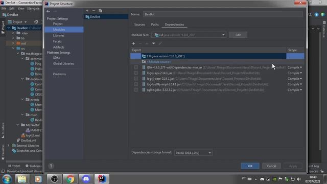Toggle export checkbox for log4j-api-2.14.1.jar
The image size is (327, 184).
point(136,73)
